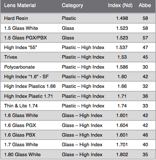Select High Index "1.6" - SF row
Image resolution: width=156 pixels, height=160 pixels.
(78, 77)
